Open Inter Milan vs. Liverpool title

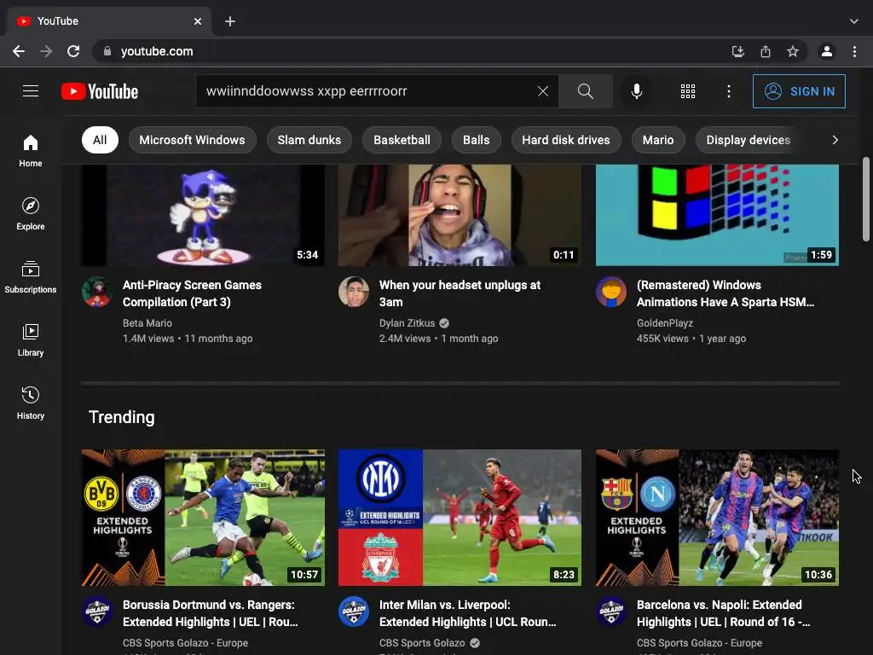[x=468, y=613]
